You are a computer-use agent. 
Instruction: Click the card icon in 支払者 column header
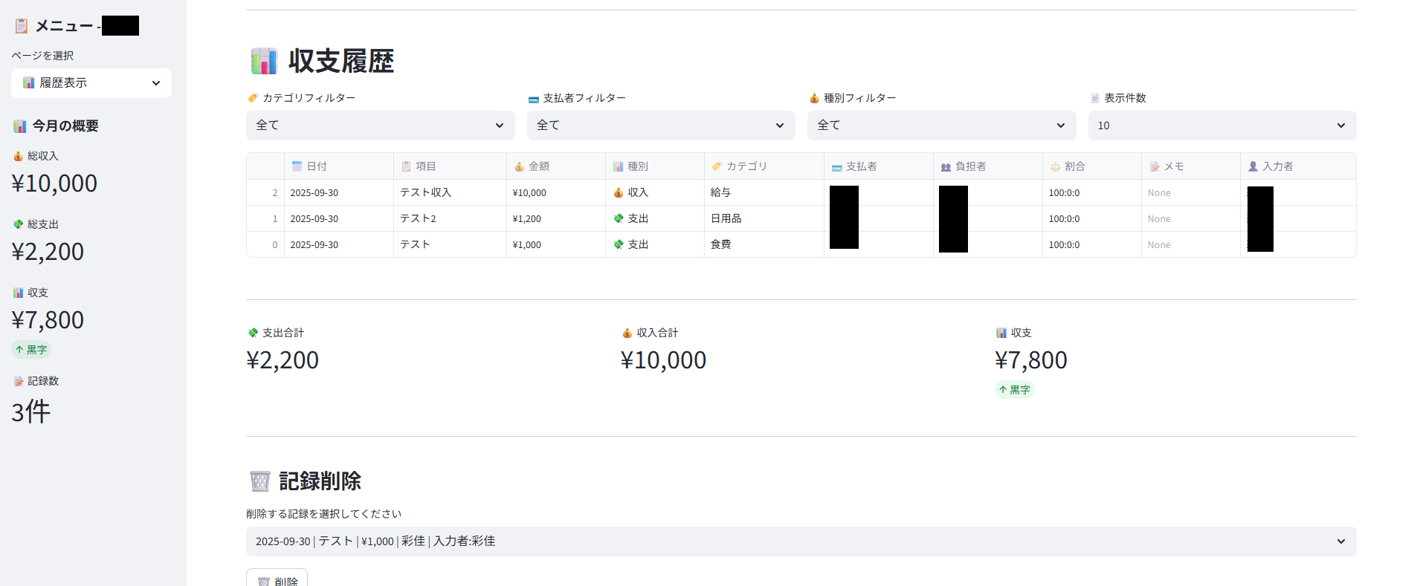click(x=836, y=167)
